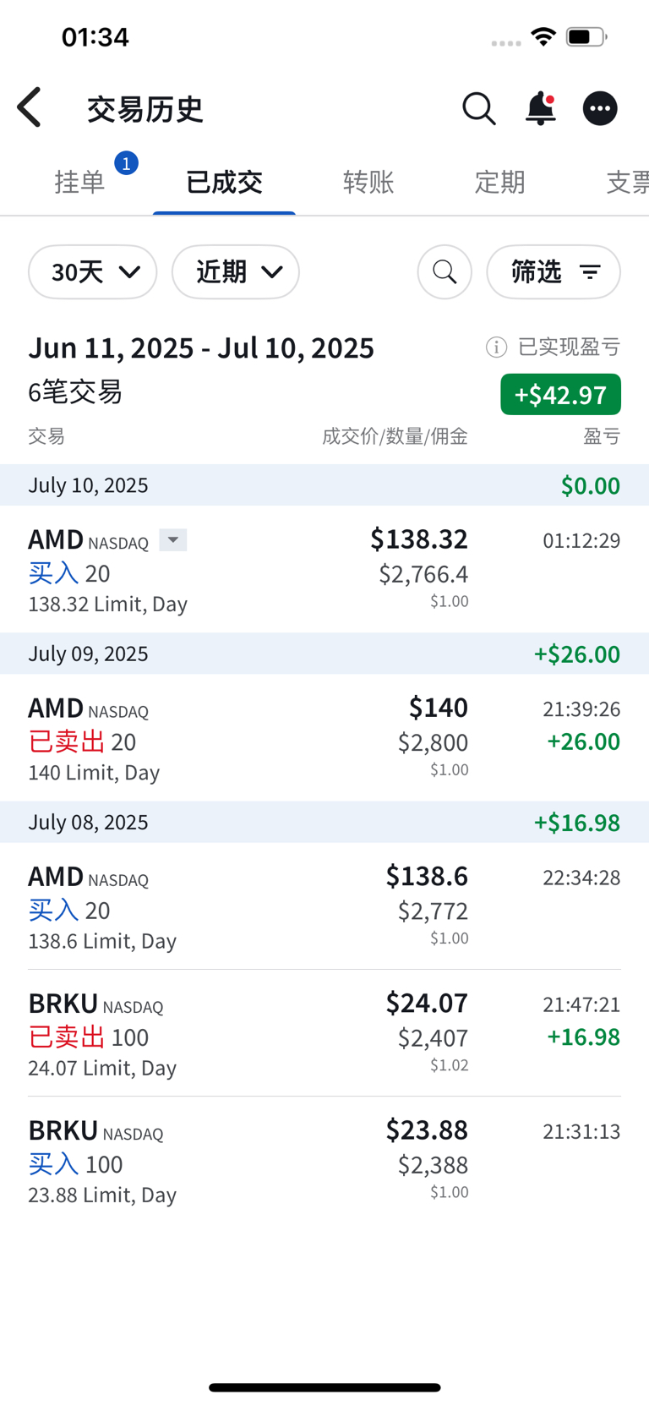Viewport: 649px width, 1406px height.
Task: Tap the info icon next to 已实现盈亏
Action: point(497,347)
